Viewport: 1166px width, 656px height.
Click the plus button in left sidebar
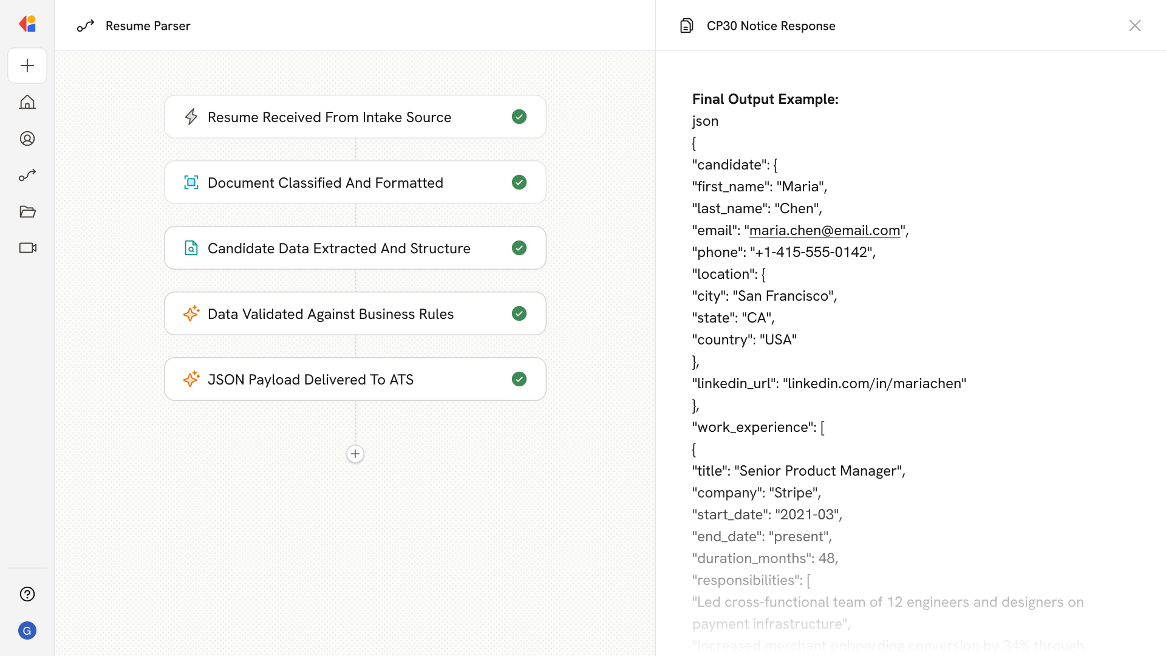pos(27,66)
